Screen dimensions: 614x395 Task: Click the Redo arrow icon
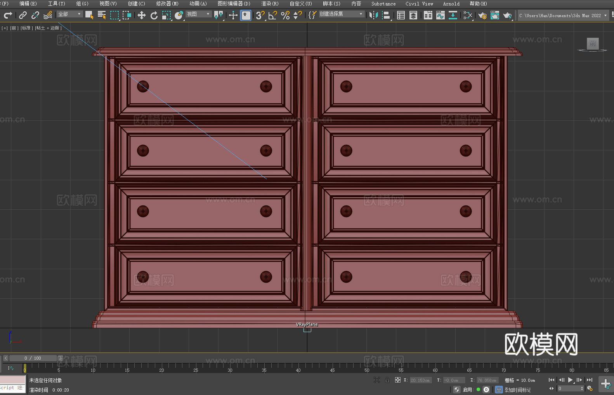pos(8,15)
